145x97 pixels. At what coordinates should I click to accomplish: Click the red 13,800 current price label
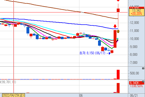[137, 8]
